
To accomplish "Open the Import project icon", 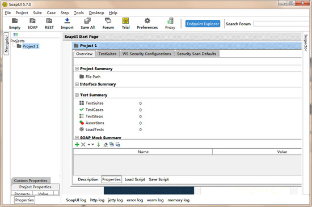I will (x=67, y=21).
